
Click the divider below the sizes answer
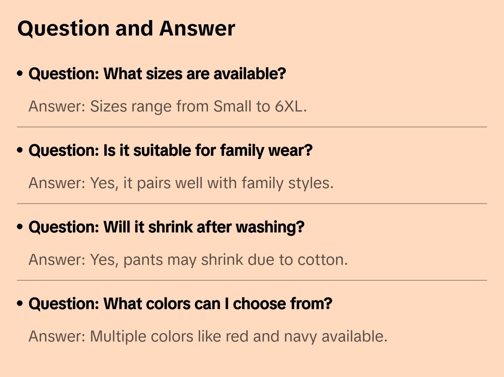252,127
